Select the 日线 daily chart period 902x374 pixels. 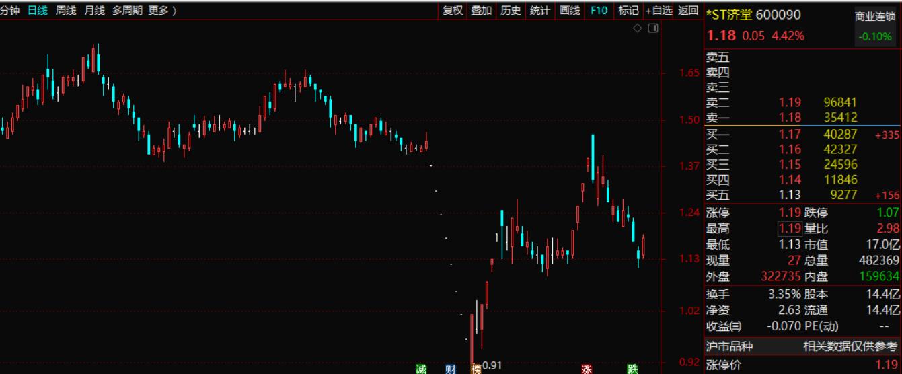(x=38, y=10)
